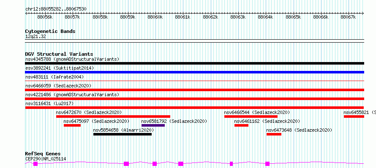The image size is (376, 168).
Task: Click the purple nsv6581792 variant bar
Action: click(153, 125)
